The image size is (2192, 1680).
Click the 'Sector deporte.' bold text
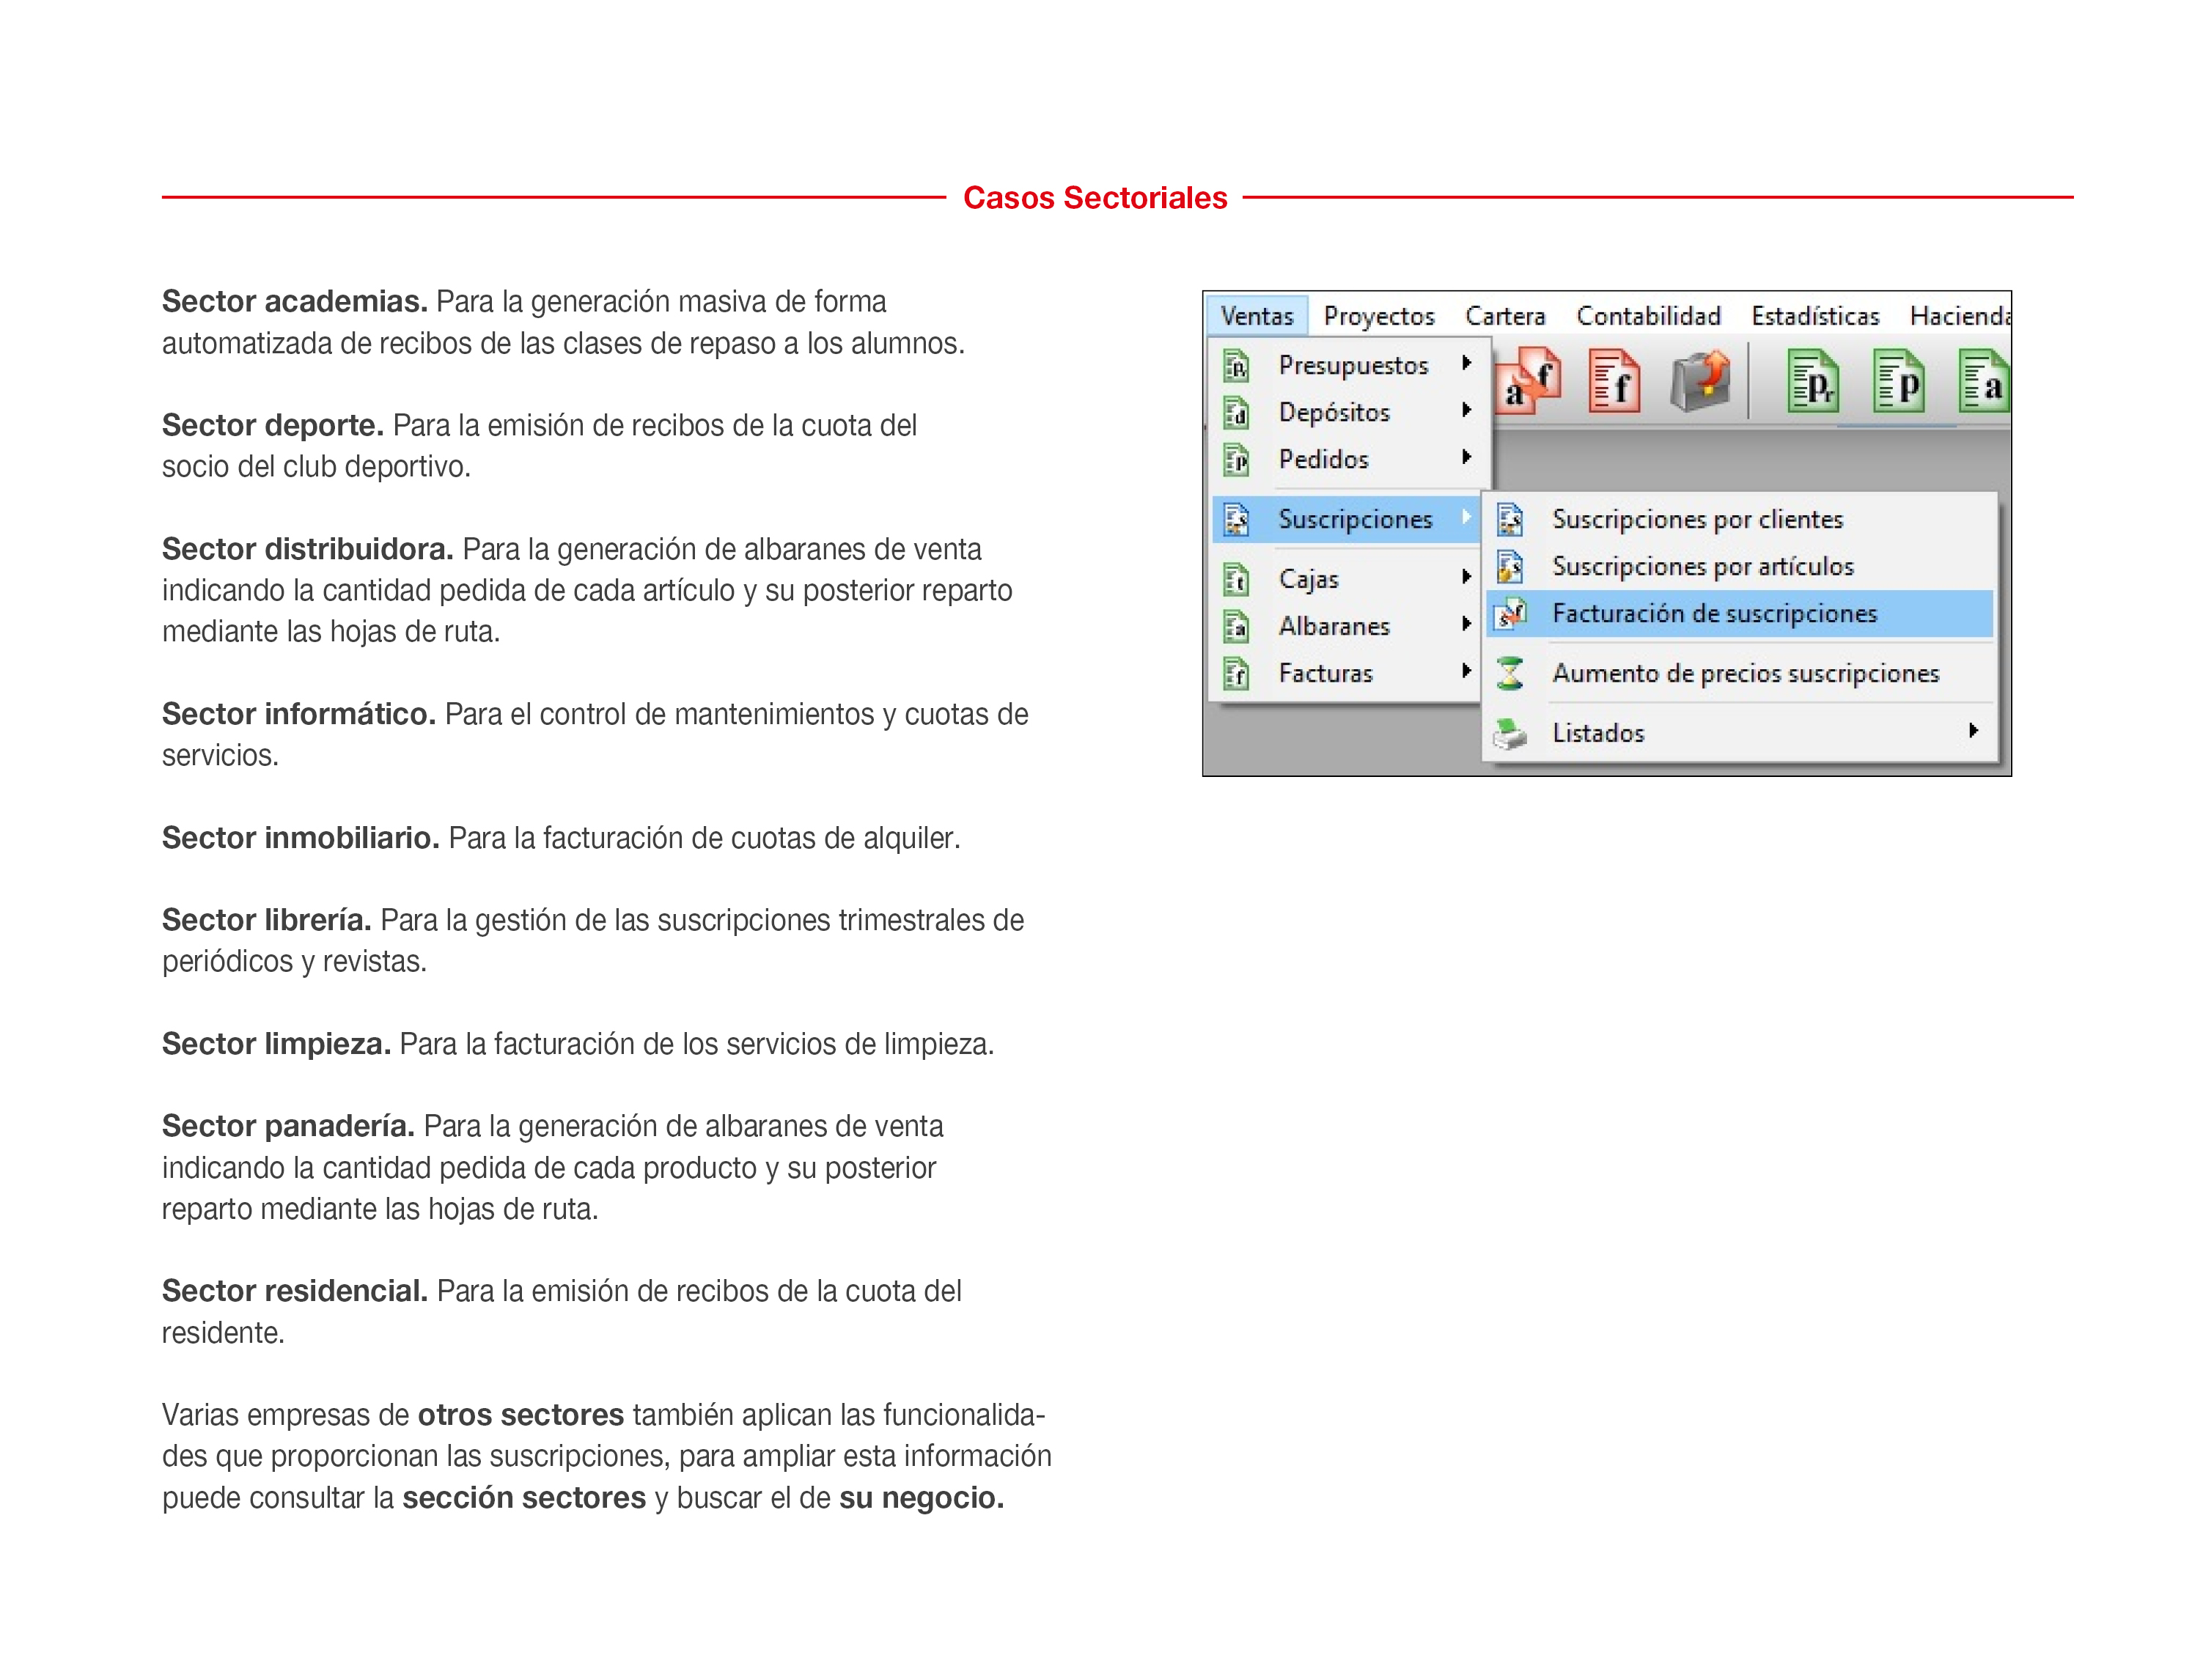[x=273, y=426]
